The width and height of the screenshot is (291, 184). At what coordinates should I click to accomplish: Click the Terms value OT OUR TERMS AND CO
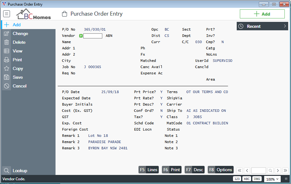[207, 92]
